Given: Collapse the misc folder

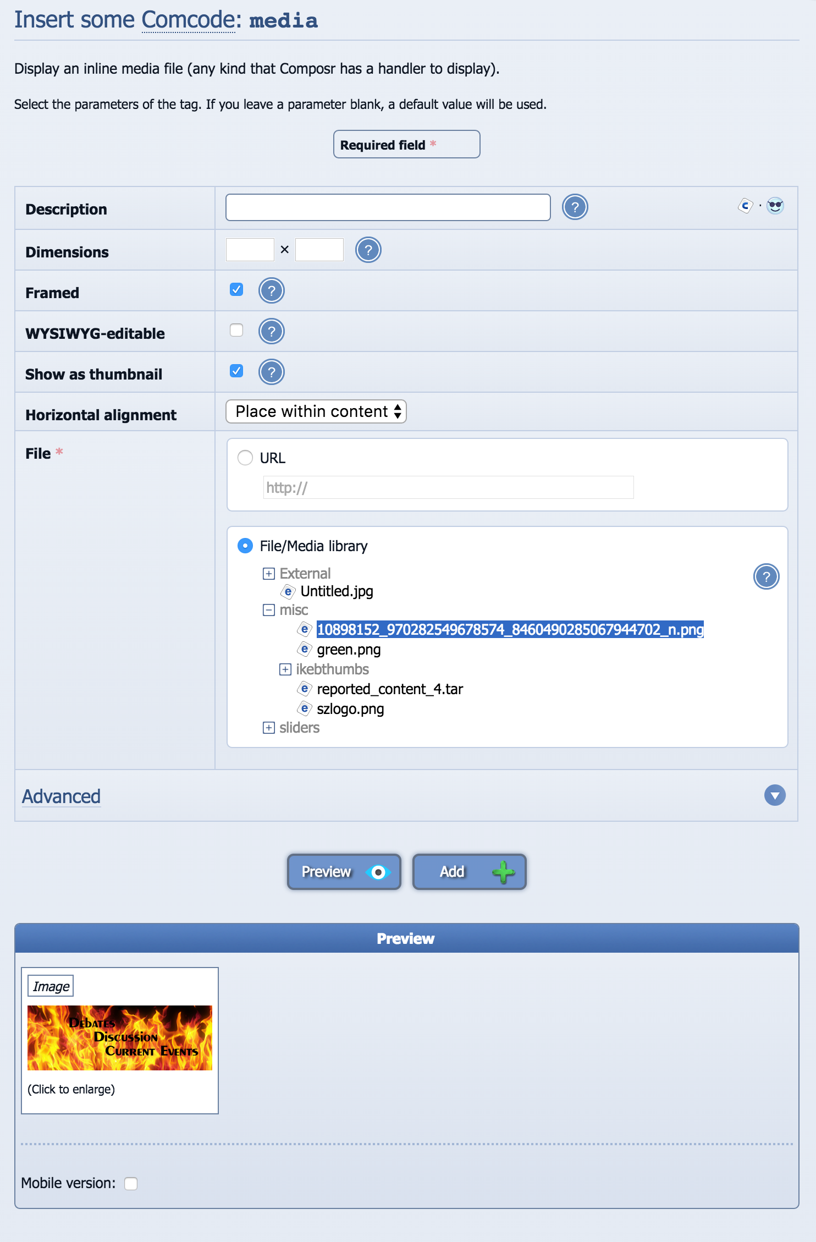Looking at the screenshot, I should click(x=268, y=610).
